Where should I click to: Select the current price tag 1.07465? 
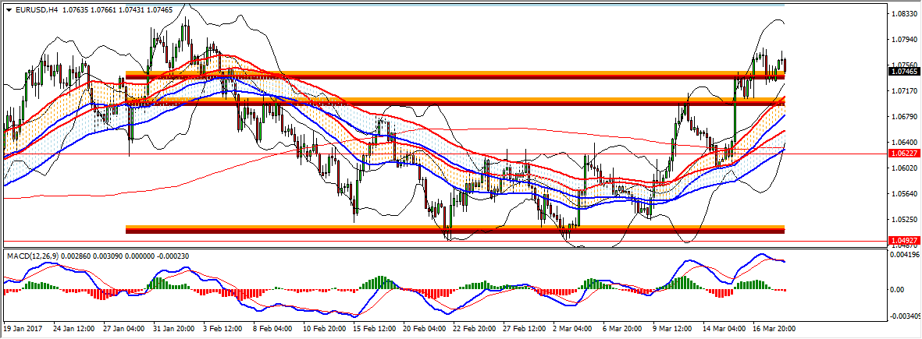tap(902, 72)
